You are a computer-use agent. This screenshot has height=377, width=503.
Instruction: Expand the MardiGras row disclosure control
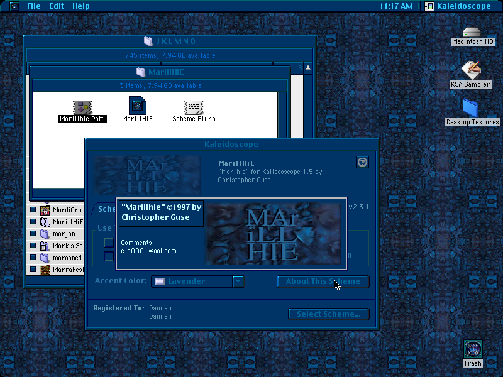33,210
